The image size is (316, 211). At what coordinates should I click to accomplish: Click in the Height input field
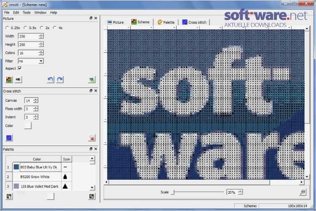(x=28, y=45)
